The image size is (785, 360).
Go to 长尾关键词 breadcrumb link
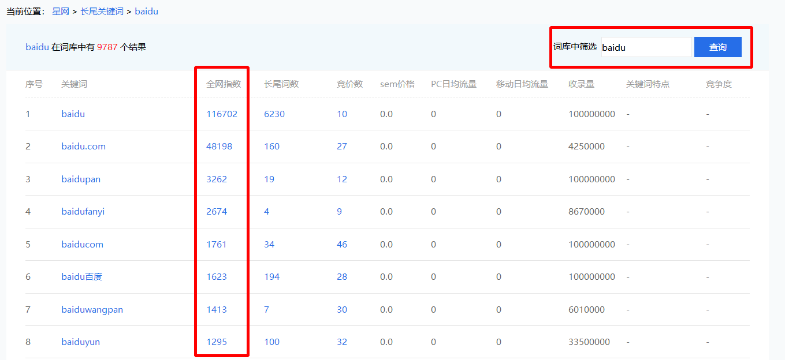pos(102,11)
